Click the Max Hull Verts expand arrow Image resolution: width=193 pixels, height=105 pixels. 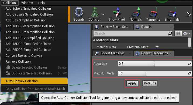[189, 73]
